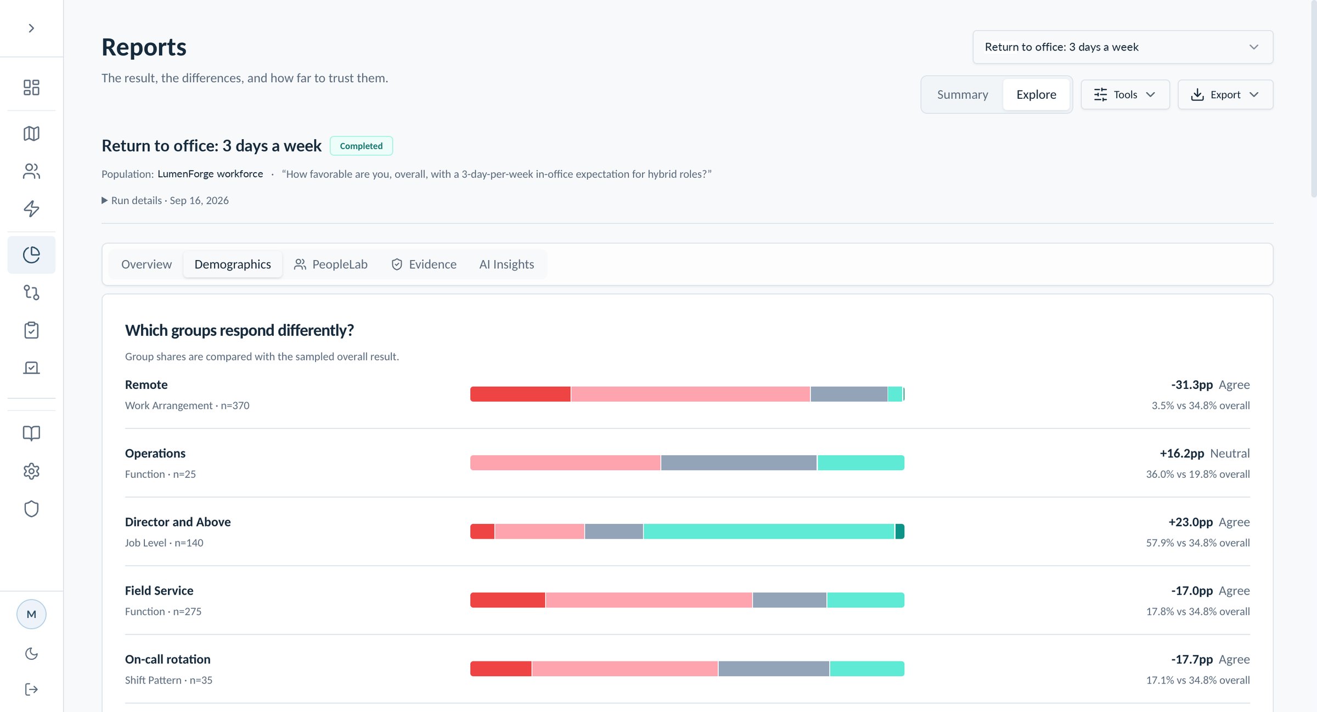Click the LumenForge workforce population link
Screen dimensions: 1317x712
(x=210, y=174)
